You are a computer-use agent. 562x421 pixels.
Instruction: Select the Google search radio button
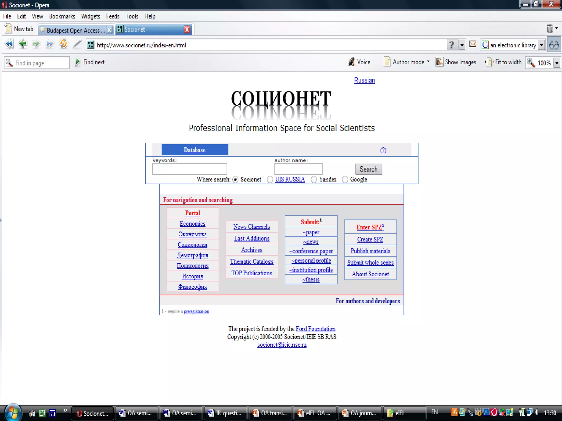click(x=345, y=180)
